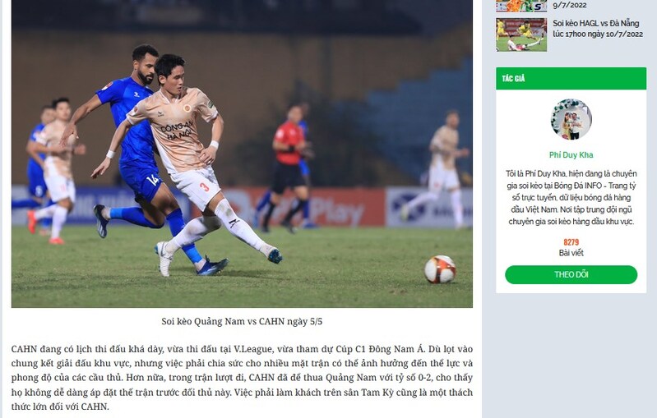Viewport: 657px width, 418px height.
Task: Click the Bài viết label under 8279
Action: 571,253
